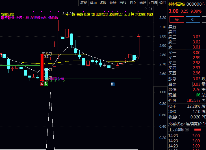This screenshot has width=206, height=150.
Task: Click the 返回 back button
Action: click(x=163, y=3)
